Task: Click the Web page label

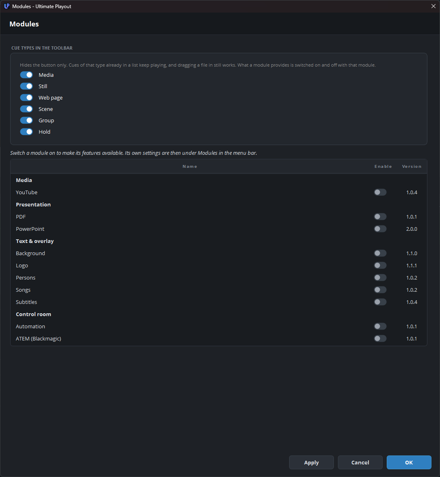Action: [50, 98]
